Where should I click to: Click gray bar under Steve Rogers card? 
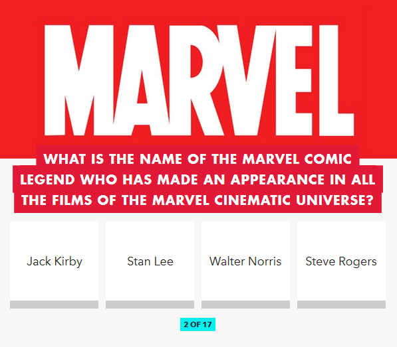341,305
